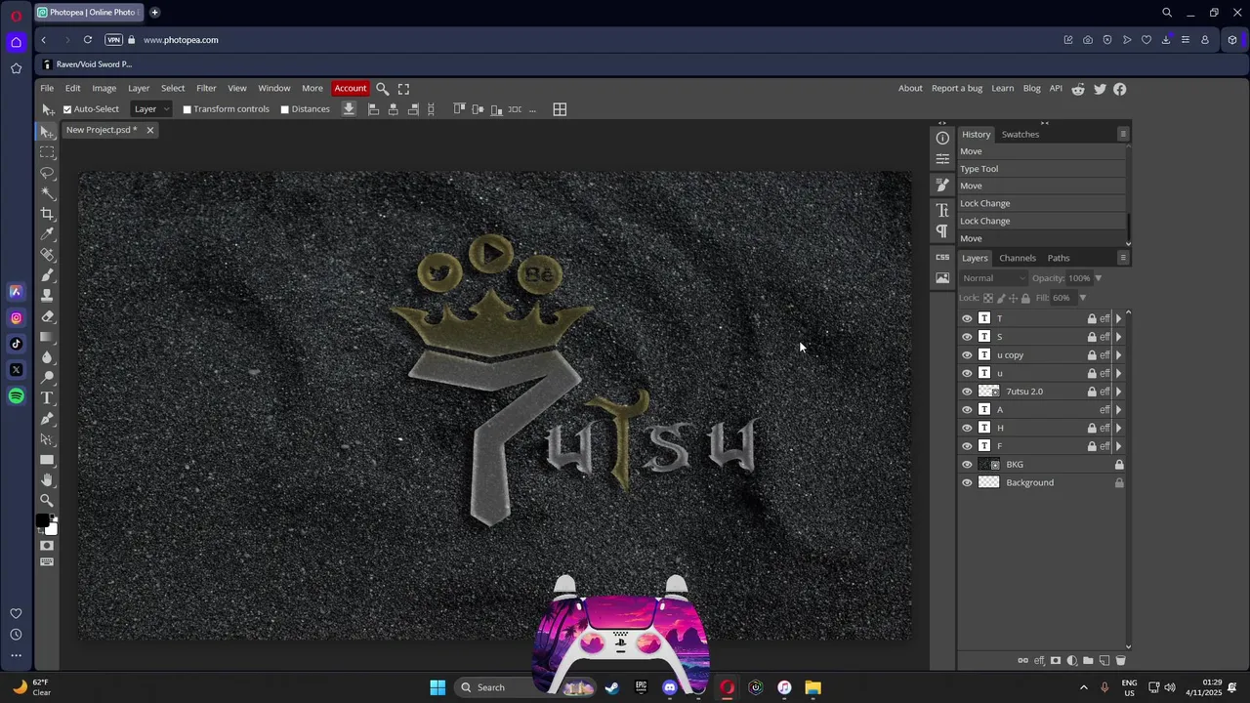
Task: Select the Spot Healing Brush tool
Action: (47, 255)
